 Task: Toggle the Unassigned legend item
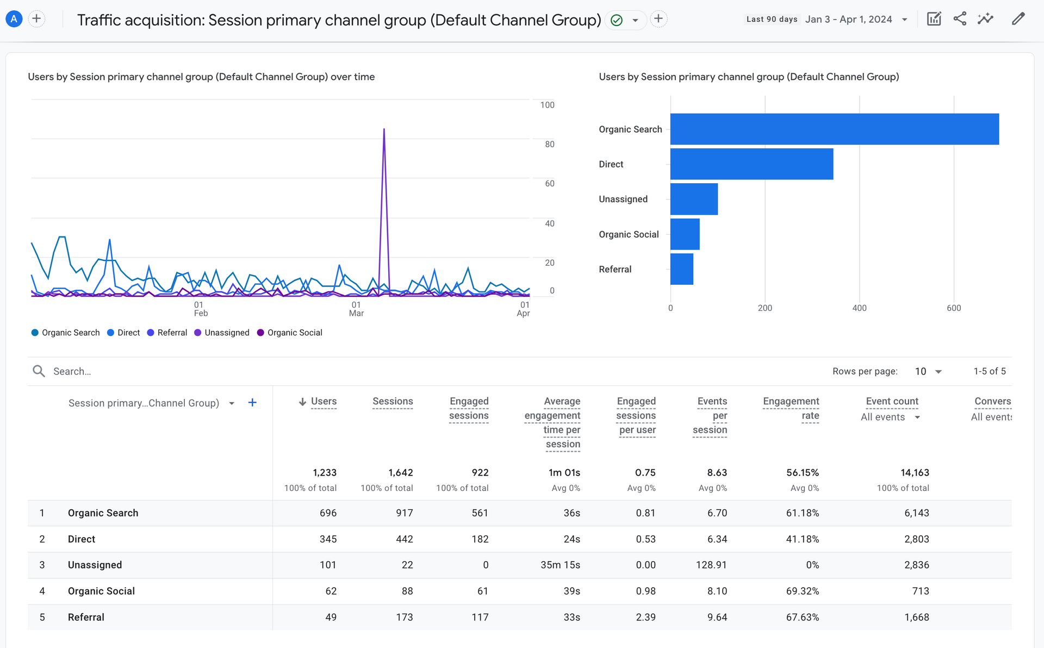click(x=221, y=332)
